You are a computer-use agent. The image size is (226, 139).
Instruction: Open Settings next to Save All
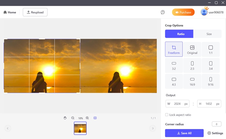pyautogui.click(x=215, y=133)
